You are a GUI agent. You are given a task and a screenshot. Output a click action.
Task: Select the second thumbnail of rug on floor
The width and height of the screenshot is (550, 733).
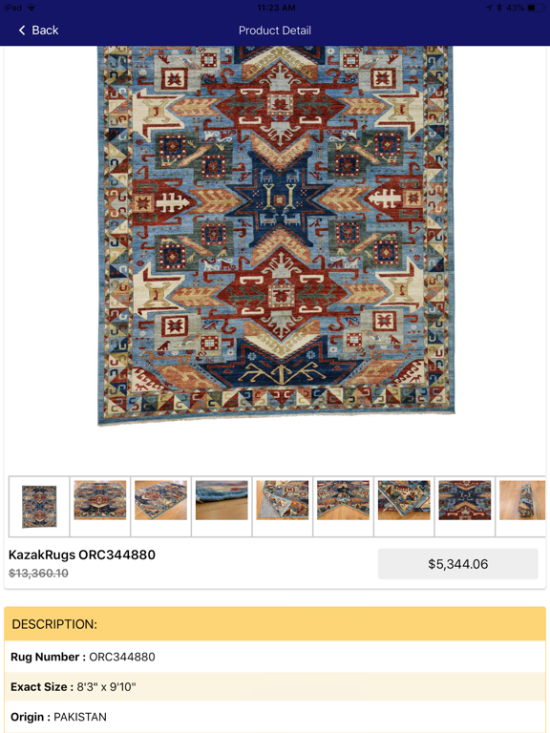(x=100, y=506)
